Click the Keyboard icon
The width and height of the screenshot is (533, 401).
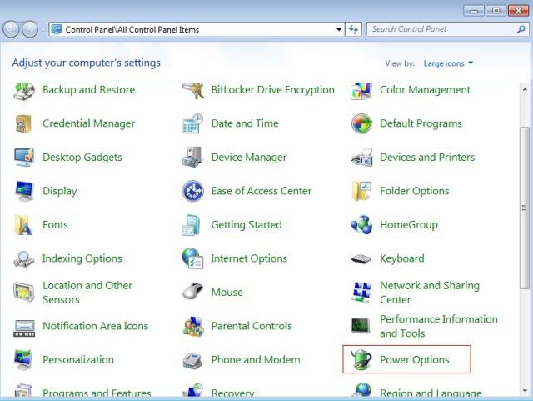(361, 259)
